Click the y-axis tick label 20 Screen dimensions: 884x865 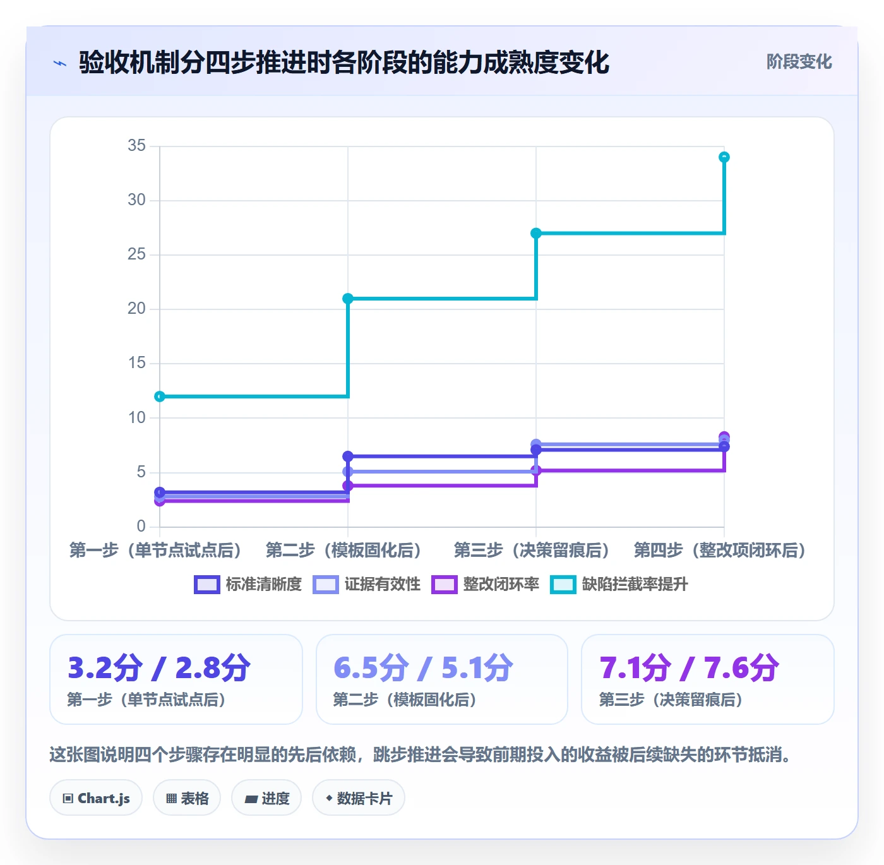click(x=136, y=309)
